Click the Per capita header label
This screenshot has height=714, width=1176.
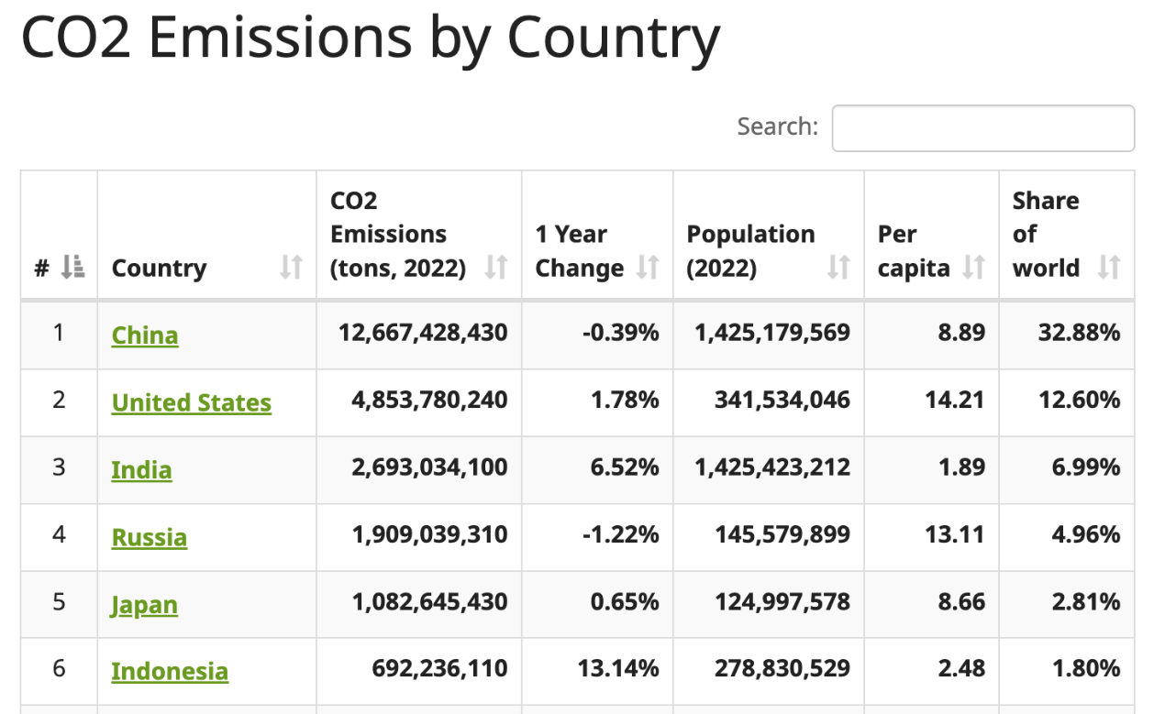point(914,251)
